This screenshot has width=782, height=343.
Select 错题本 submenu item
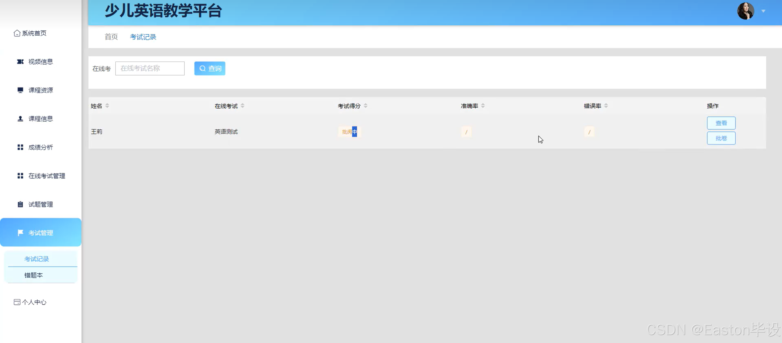click(41, 275)
